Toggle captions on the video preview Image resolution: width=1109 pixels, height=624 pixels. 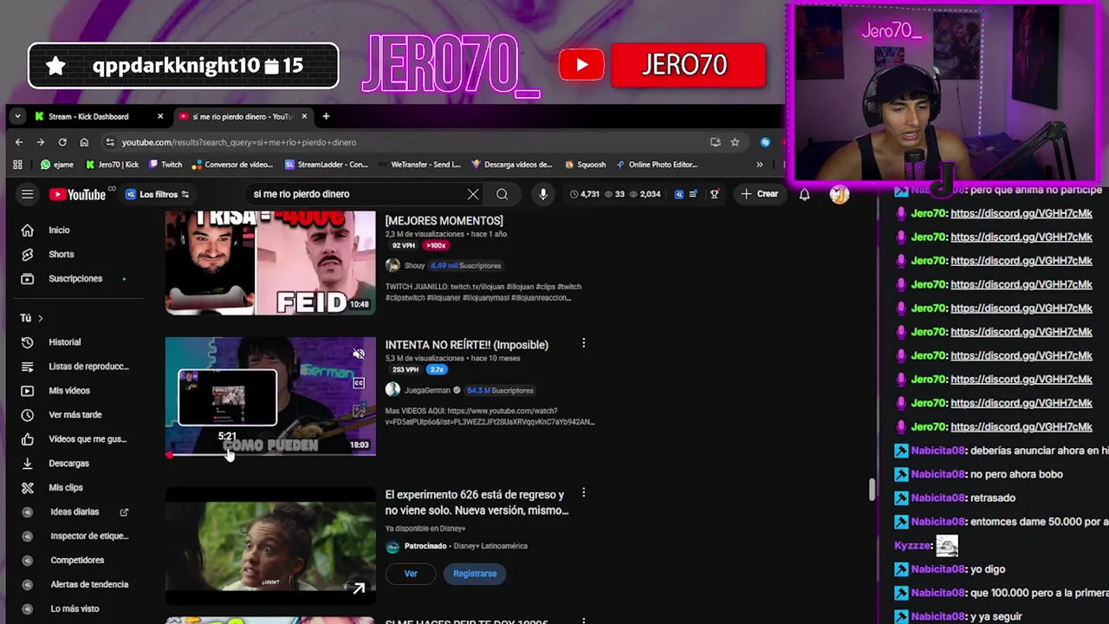(x=359, y=383)
